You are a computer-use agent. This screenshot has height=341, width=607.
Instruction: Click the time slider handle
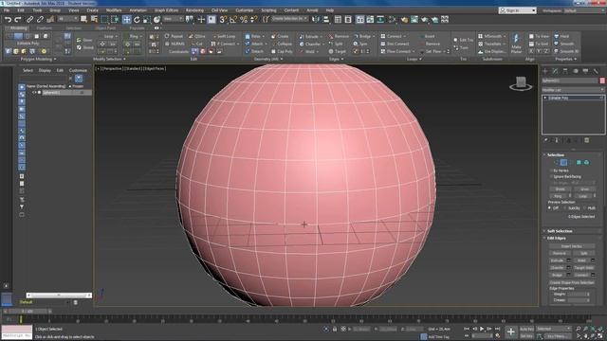pyautogui.click(x=28, y=311)
